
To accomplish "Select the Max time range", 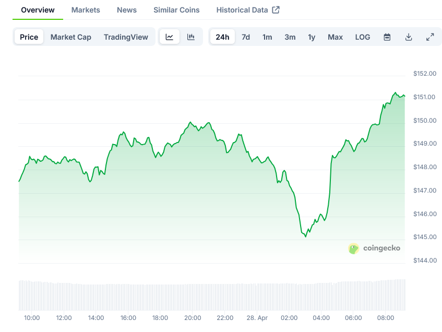I will [335, 37].
